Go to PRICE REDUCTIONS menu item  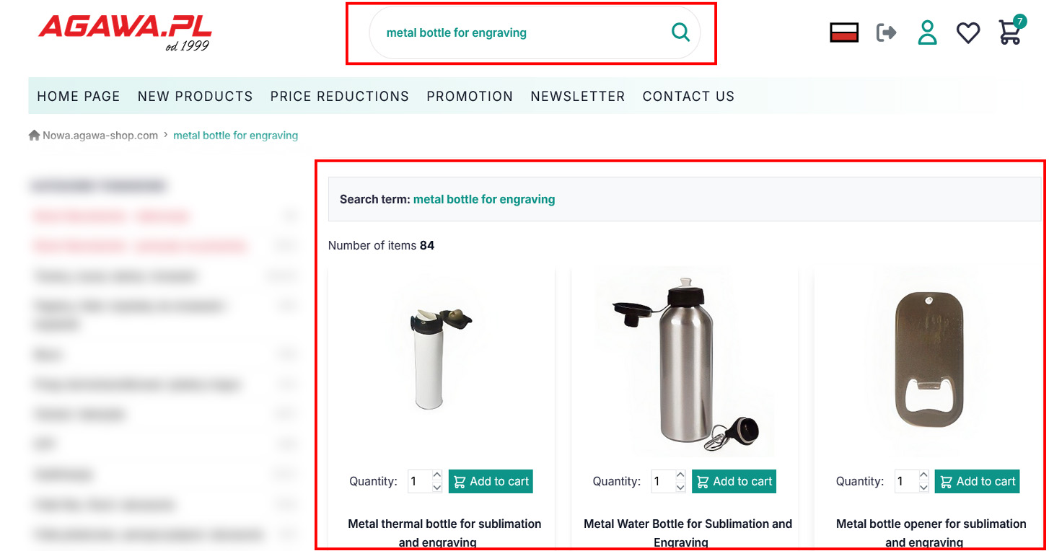point(339,97)
